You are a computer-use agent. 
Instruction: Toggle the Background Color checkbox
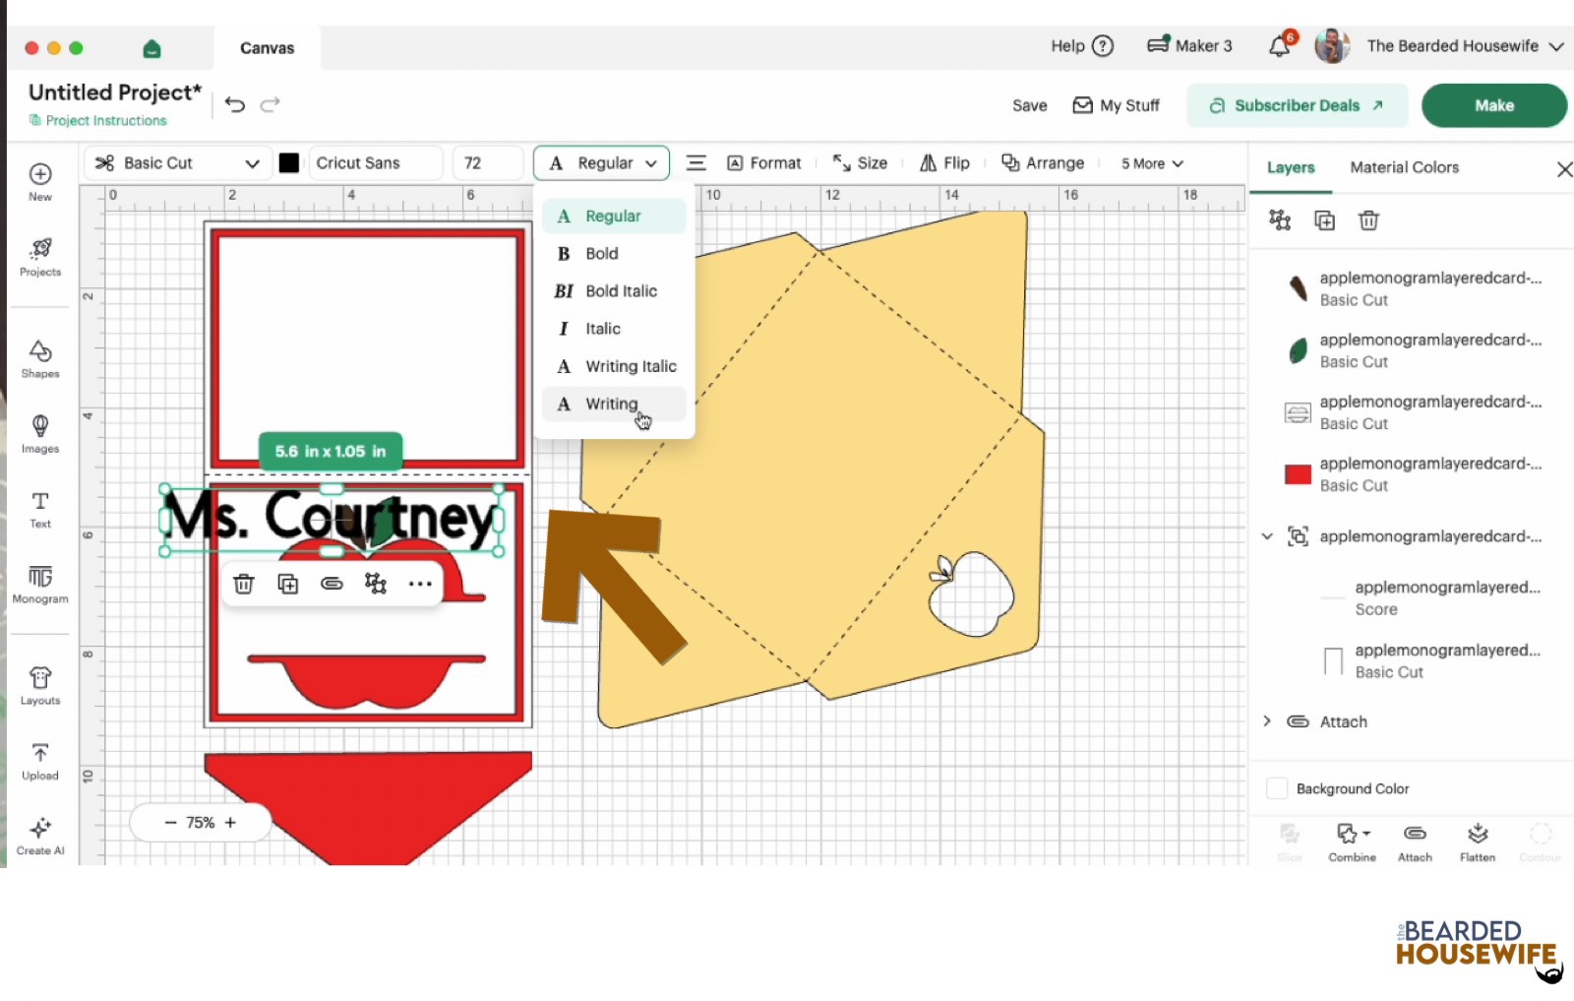coord(1277,788)
